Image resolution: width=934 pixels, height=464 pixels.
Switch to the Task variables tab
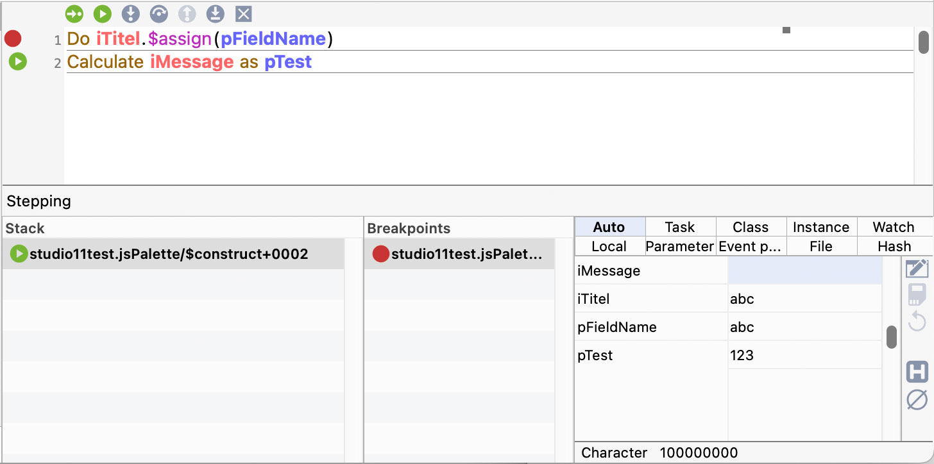[680, 227]
